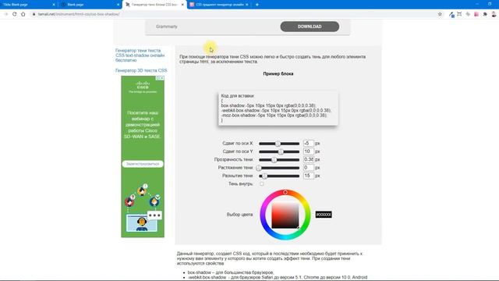The width and height of the screenshot is (499, 281).
Task: Click the 'Растяжение тени' slider handle
Action: [259, 168]
